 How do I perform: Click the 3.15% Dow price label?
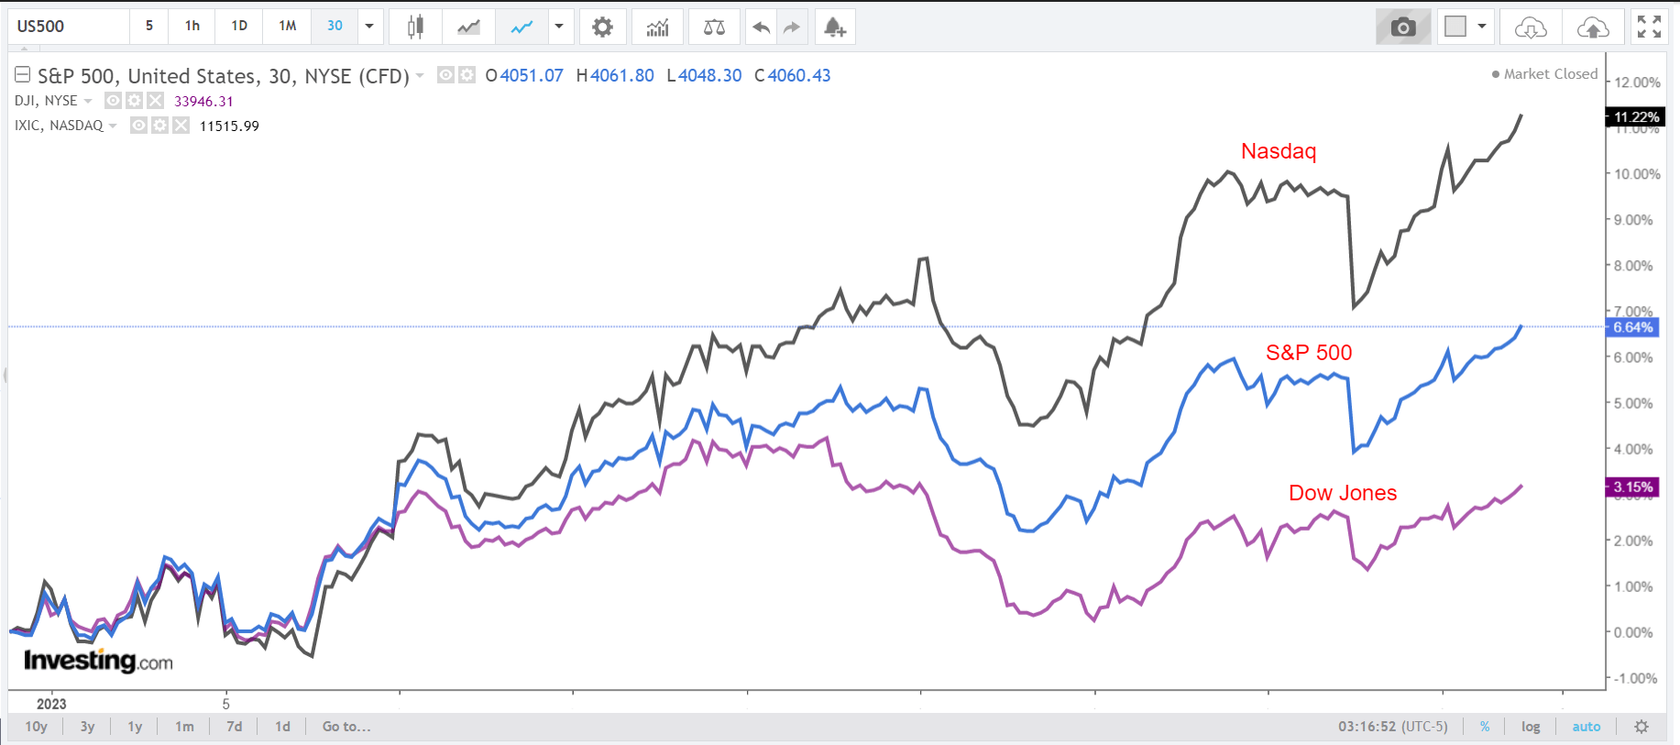click(x=1632, y=487)
